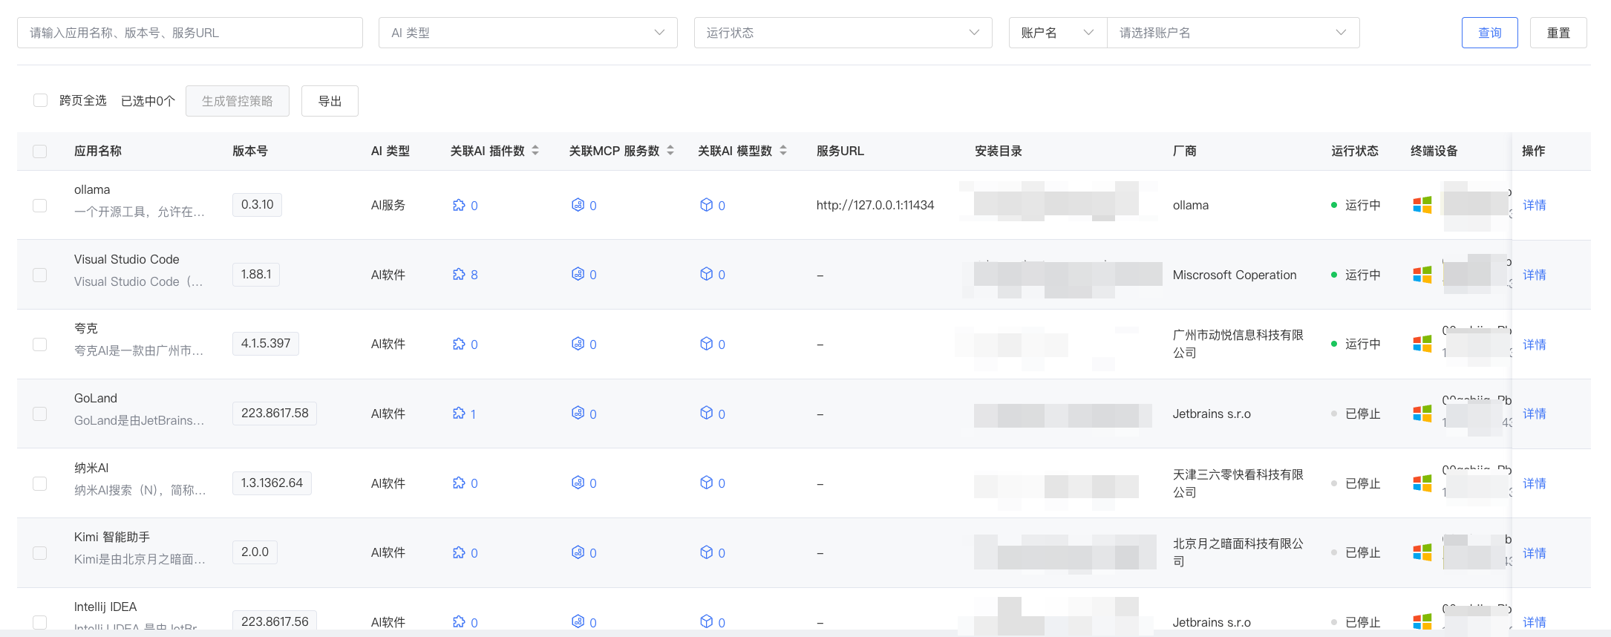Open AI model icon in GoLand row
This screenshot has width=1611, height=637.
tap(706, 413)
